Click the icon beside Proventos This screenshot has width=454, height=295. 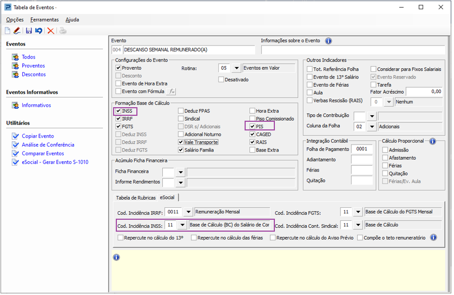(15, 65)
